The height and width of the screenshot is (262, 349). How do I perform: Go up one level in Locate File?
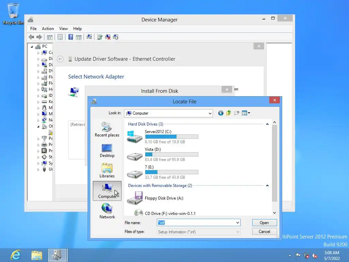[x=229, y=113]
